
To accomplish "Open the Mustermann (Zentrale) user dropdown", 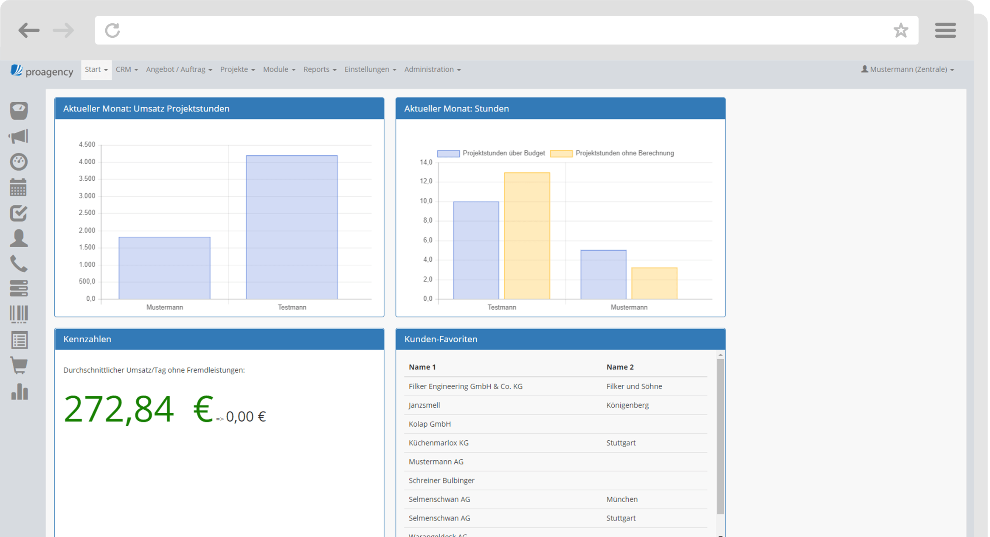I will click(x=908, y=70).
